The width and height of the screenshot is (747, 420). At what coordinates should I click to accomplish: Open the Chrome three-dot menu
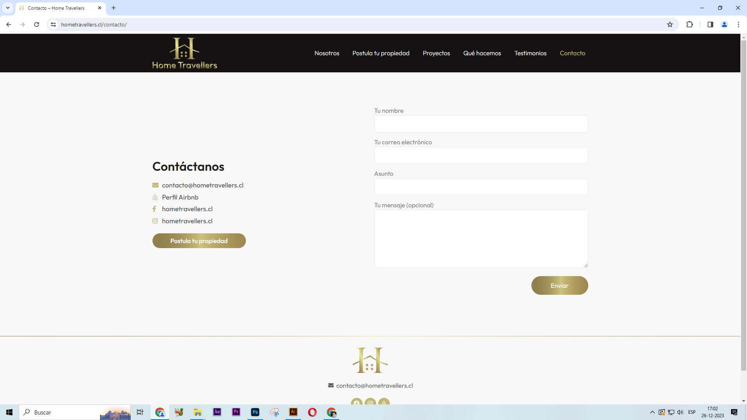coord(738,24)
